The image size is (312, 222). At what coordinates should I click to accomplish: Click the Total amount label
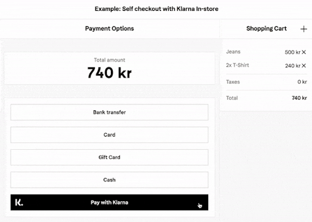click(109, 60)
